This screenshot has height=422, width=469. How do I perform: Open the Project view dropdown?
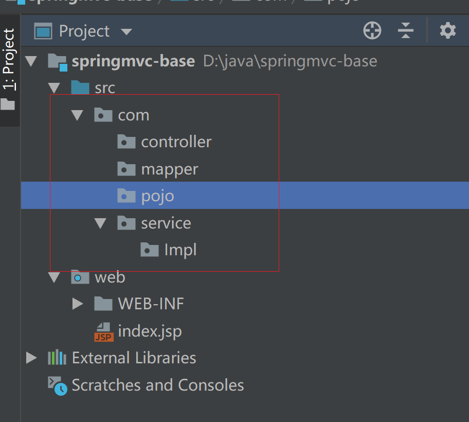pyautogui.click(x=127, y=32)
